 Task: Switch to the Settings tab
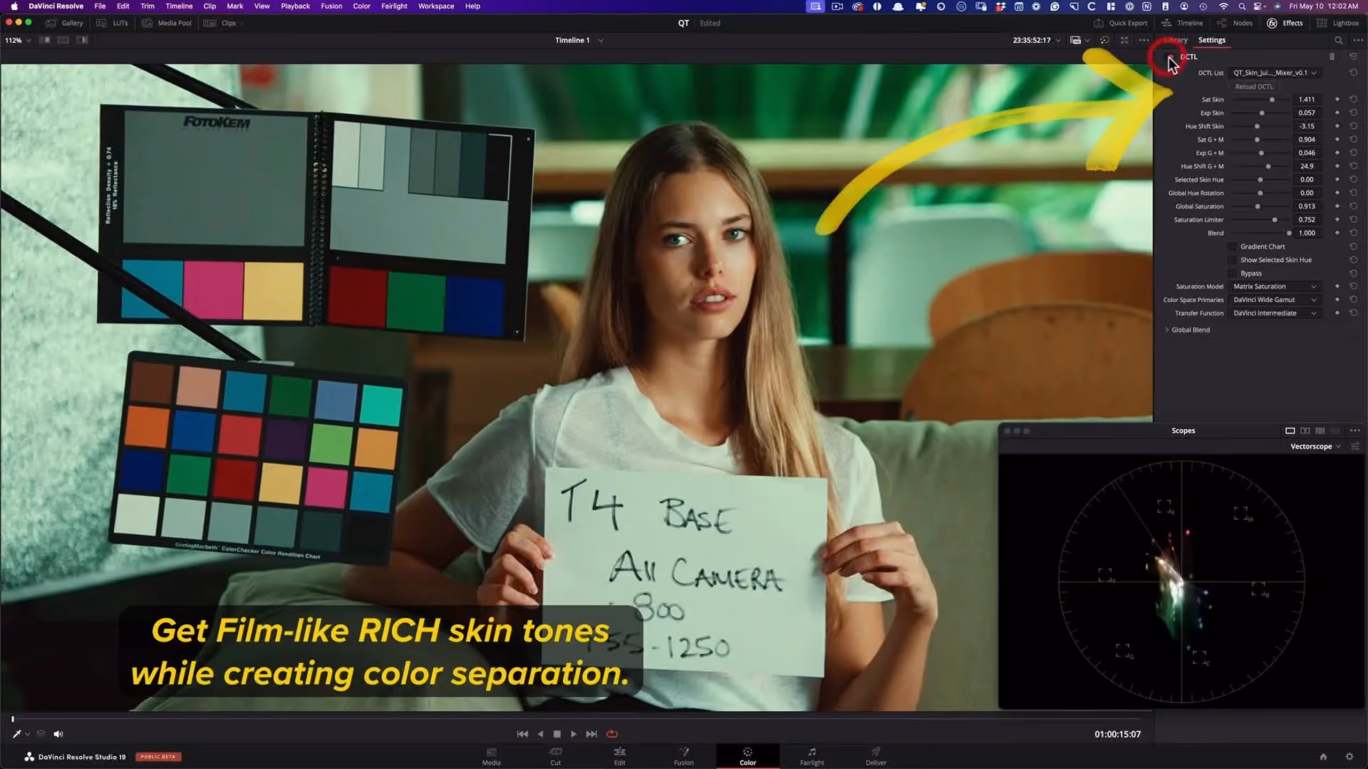[1211, 40]
